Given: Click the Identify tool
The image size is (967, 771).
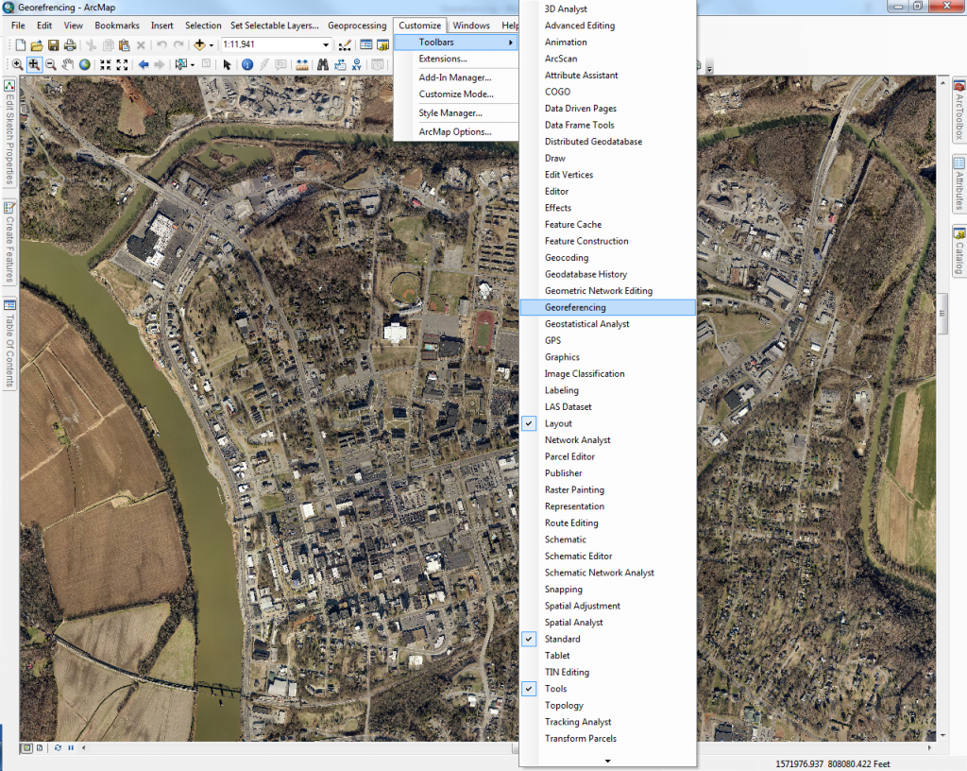Looking at the screenshot, I should click(246, 66).
